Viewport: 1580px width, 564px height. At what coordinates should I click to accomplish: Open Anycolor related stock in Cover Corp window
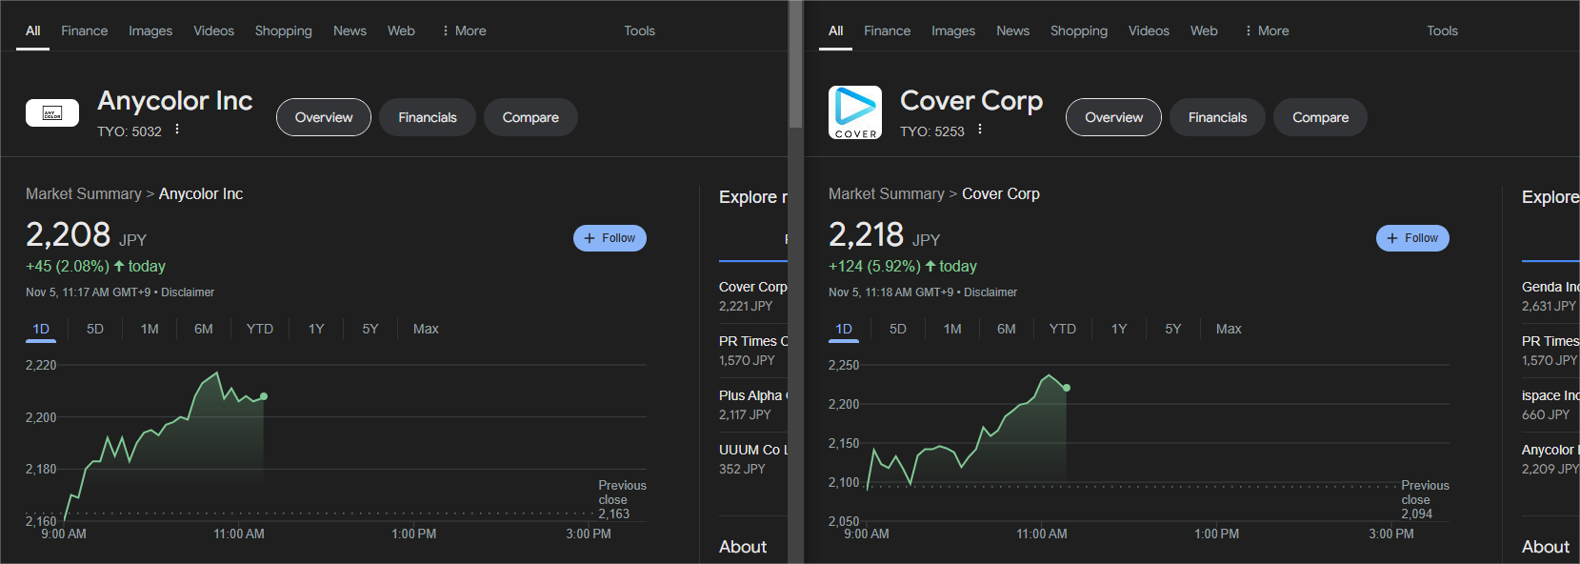click(1550, 458)
